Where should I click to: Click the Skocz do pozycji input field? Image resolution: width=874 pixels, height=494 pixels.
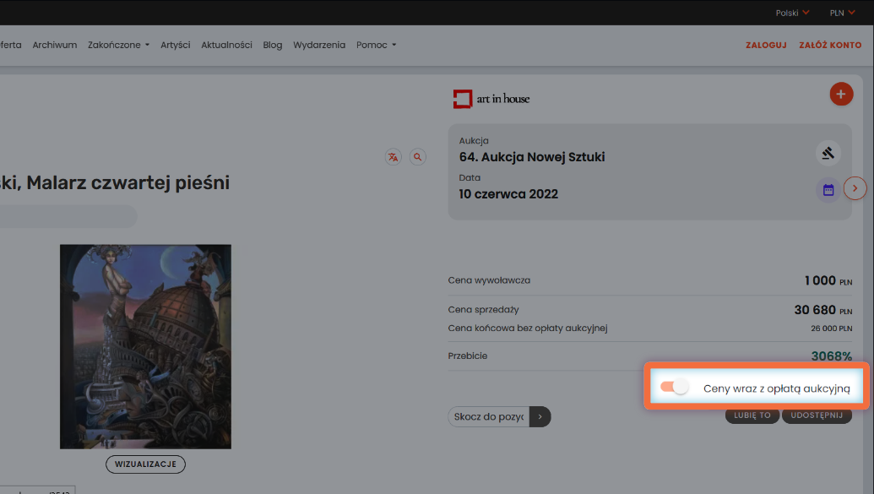489,416
